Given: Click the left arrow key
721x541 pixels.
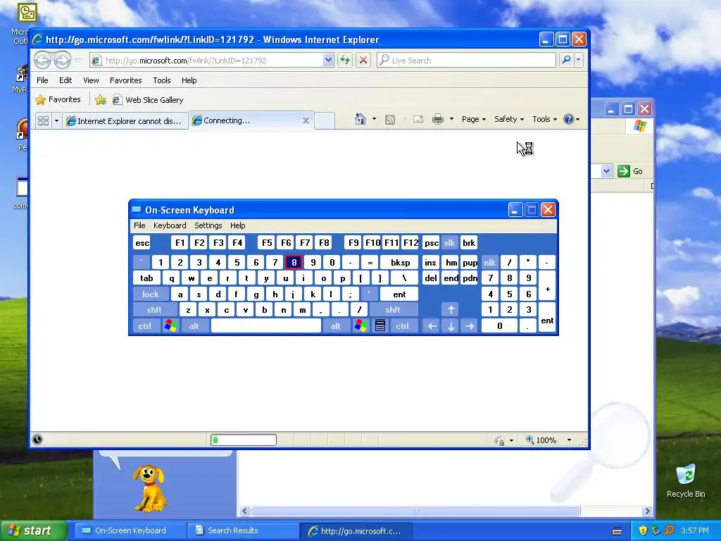Looking at the screenshot, I should (432, 325).
